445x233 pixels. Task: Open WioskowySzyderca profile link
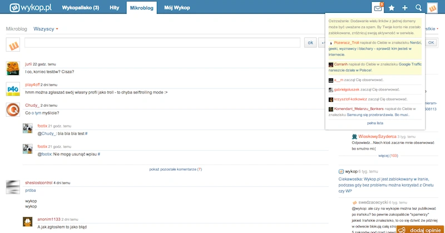[377, 136]
